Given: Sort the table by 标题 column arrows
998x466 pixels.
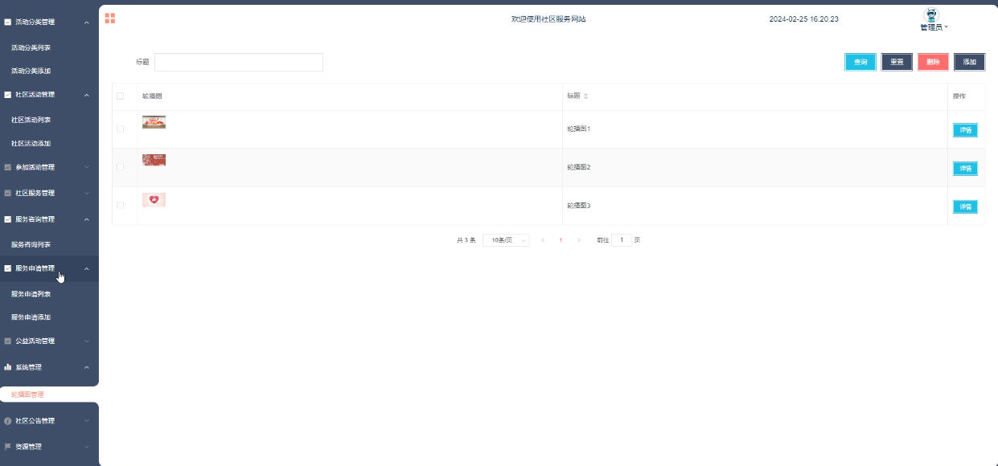Looking at the screenshot, I should tap(585, 96).
